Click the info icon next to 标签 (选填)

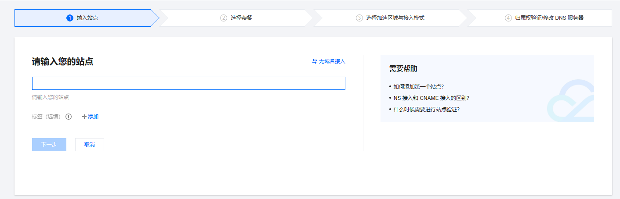pyautogui.click(x=69, y=117)
